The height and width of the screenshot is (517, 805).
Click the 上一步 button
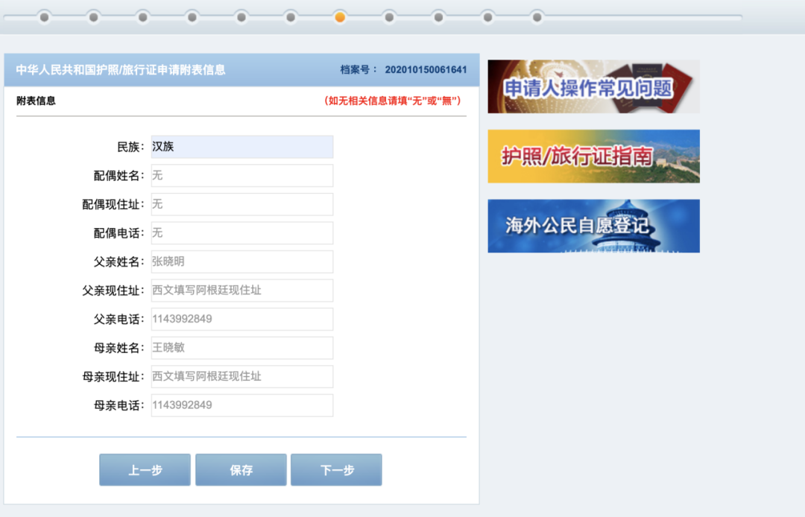click(x=144, y=469)
